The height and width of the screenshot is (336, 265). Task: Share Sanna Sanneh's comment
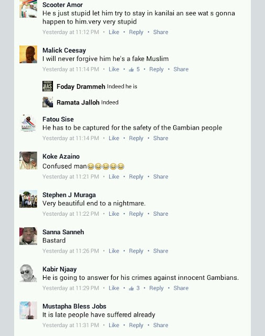coord(161,251)
